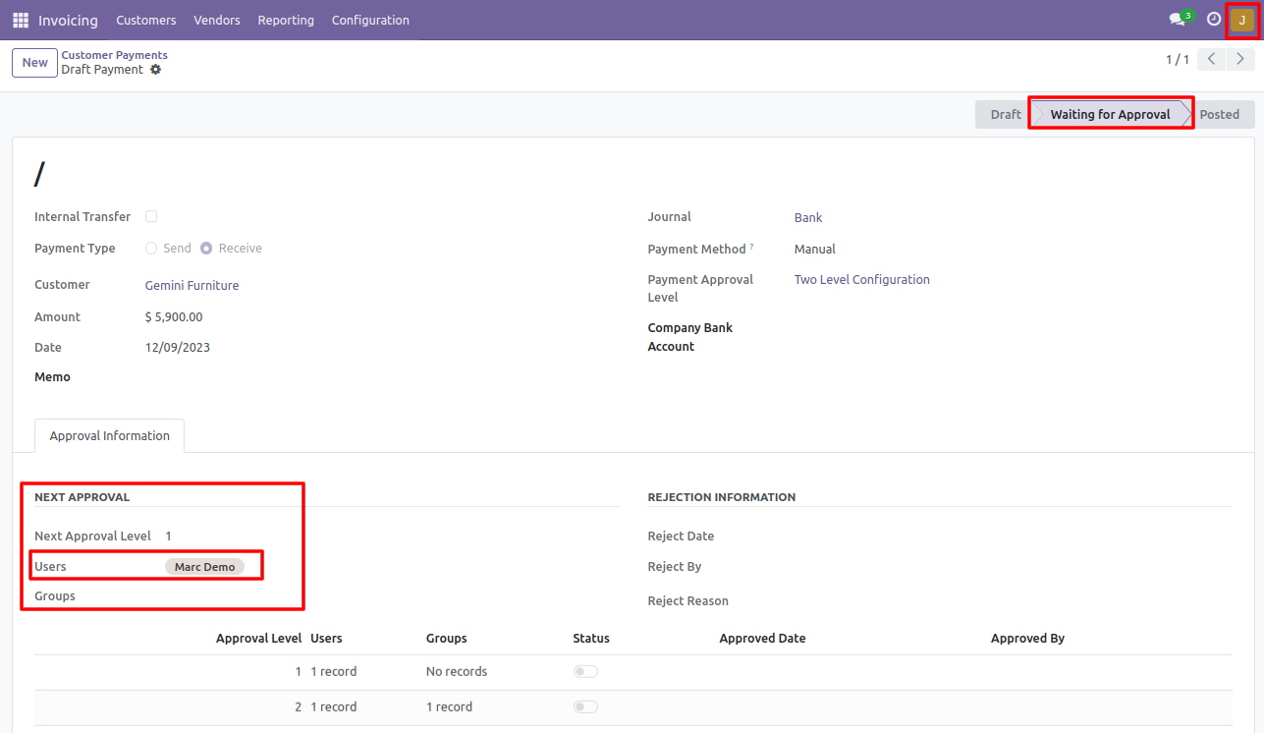The image size is (1264, 733).
Task: Open the Gemini Furniture customer link
Action: pos(192,286)
